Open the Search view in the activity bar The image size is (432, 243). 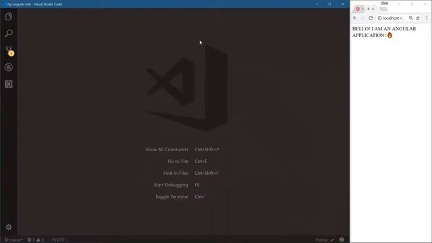point(9,33)
